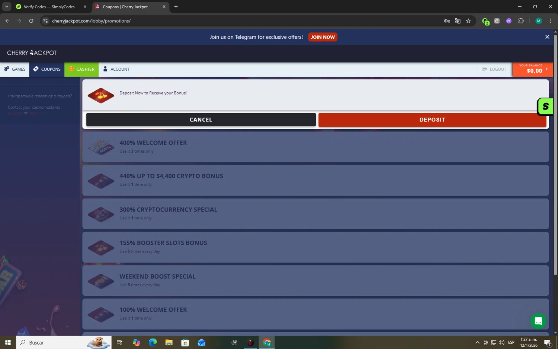Open the Windows Start menu

coord(8,342)
